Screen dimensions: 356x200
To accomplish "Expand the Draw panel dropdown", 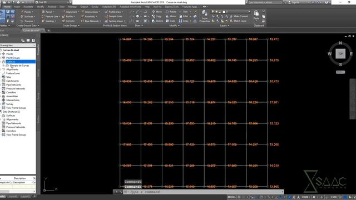I will point(139,26).
